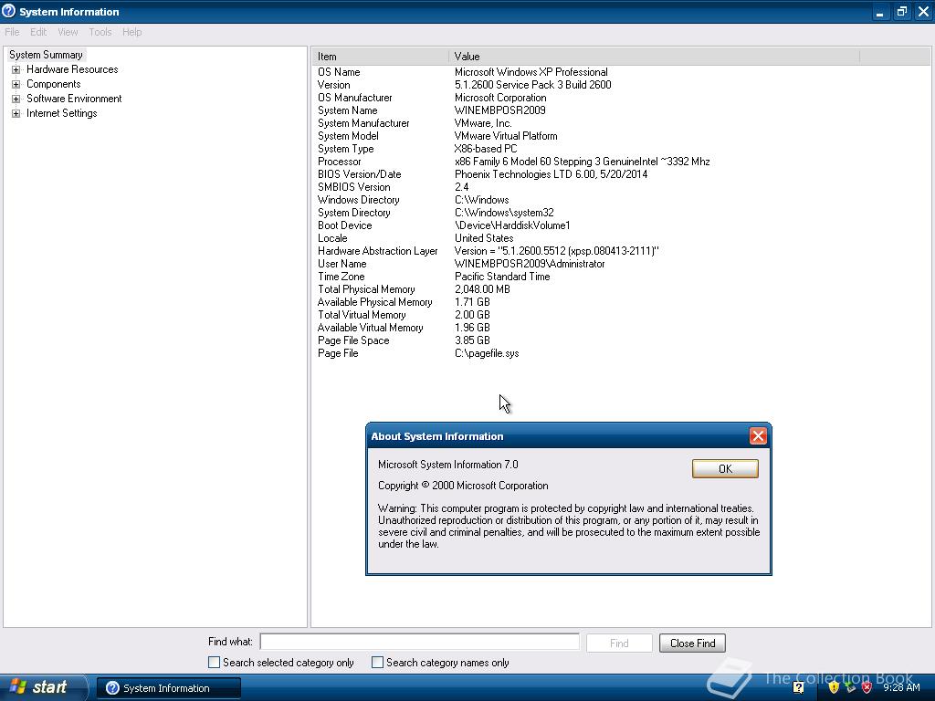This screenshot has width=935, height=701.
Task: Restore down the System Information window
Action: pyautogui.click(x=901, y=11)
